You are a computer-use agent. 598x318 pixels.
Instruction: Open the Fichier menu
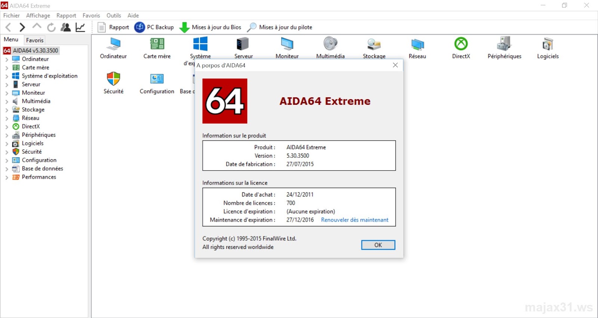click(12, 16)
